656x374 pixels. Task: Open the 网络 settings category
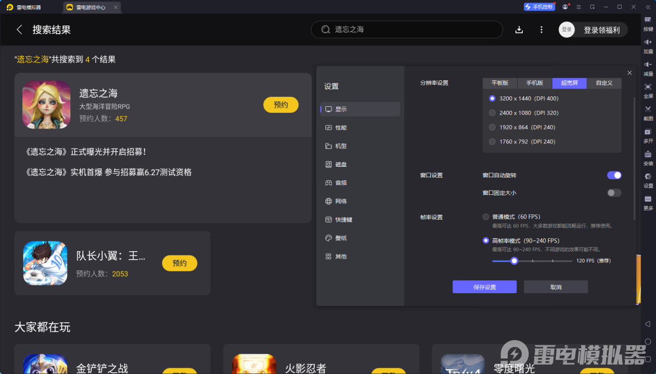pos(360,201)
